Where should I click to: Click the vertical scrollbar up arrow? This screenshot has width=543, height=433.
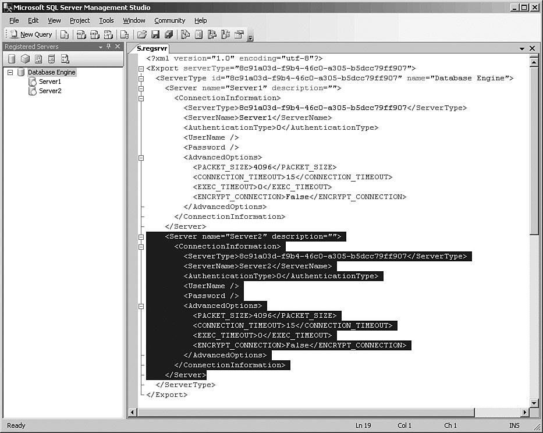[534, 62]
